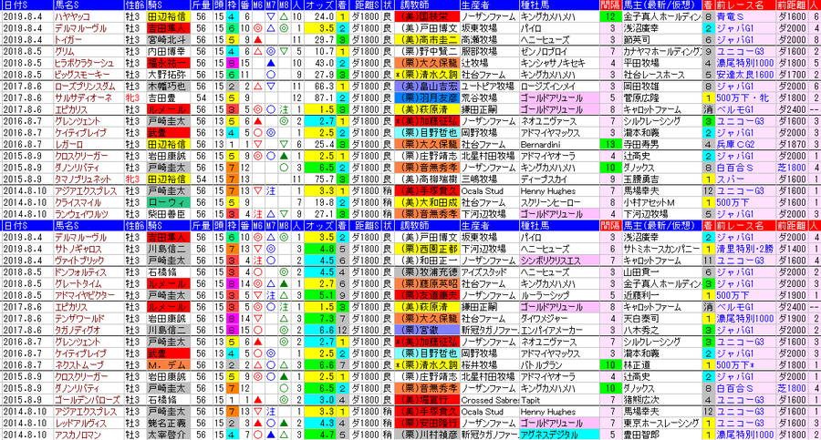821x440 pixels.
Task: Click the blue filled triangle mark in ヒラボクラターシュ row
Action: pyautogui.click(x=271, y=63)
